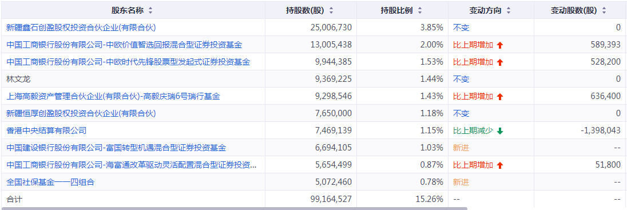Click 新进 status in 全国社保基金 row
Image resolution: width=627 pixels, height=210 pixels.
461,182
